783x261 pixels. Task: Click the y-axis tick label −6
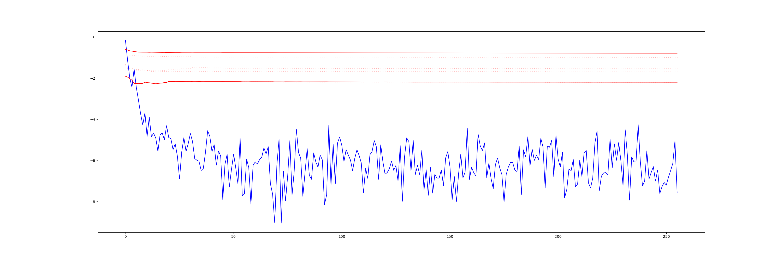click(x=92, y=161)
